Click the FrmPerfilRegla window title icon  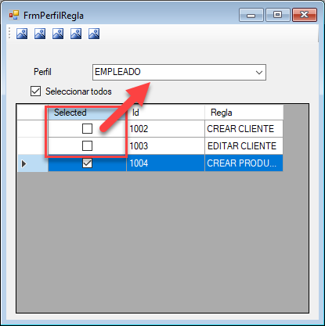coord(14,15)
